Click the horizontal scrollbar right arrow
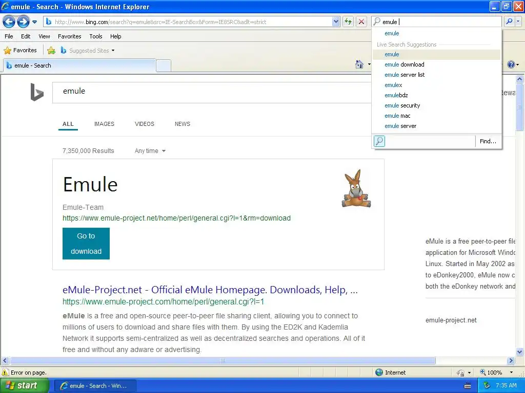The width and height of the screenshot is (525, 393). click(511, 361)
